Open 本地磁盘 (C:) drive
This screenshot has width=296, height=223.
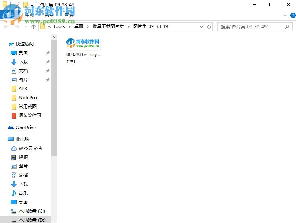(x=32, y=211)
